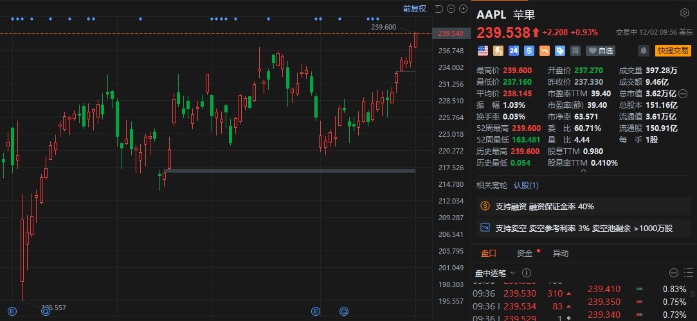Switch to the 异动 tab
Screen dimensions: 697x321
[x=561, y=254]
